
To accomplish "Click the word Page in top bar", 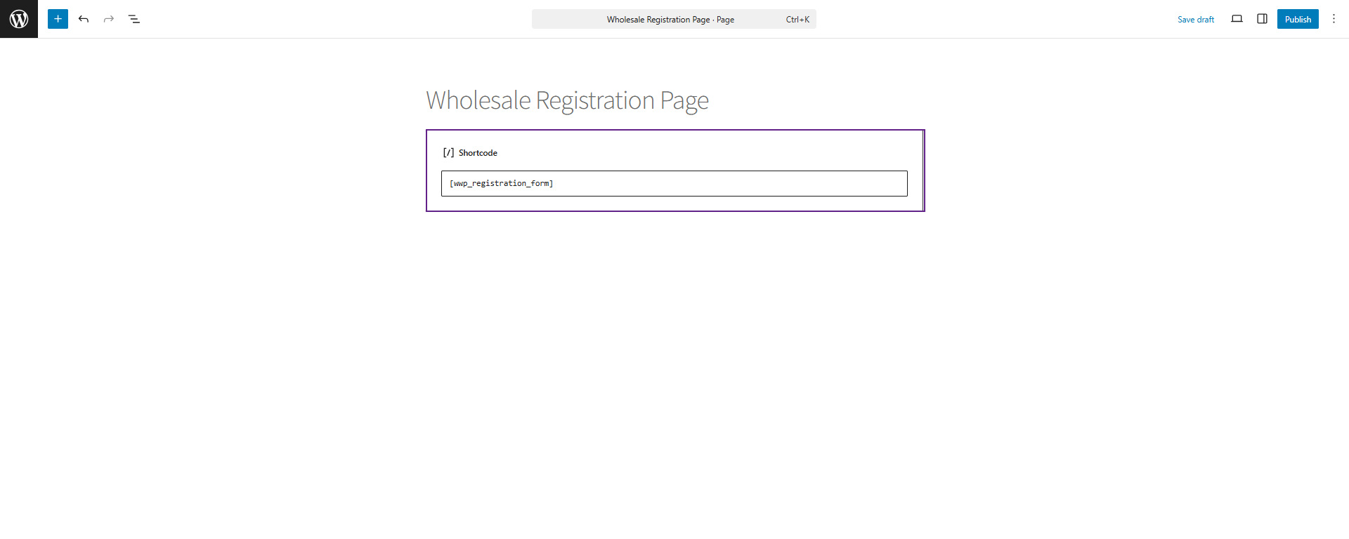I will coord(725,20).
